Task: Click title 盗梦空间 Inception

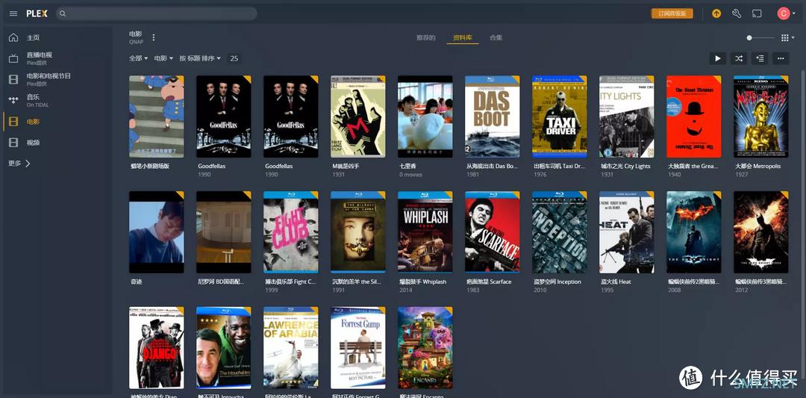Action: coord(557,282)
